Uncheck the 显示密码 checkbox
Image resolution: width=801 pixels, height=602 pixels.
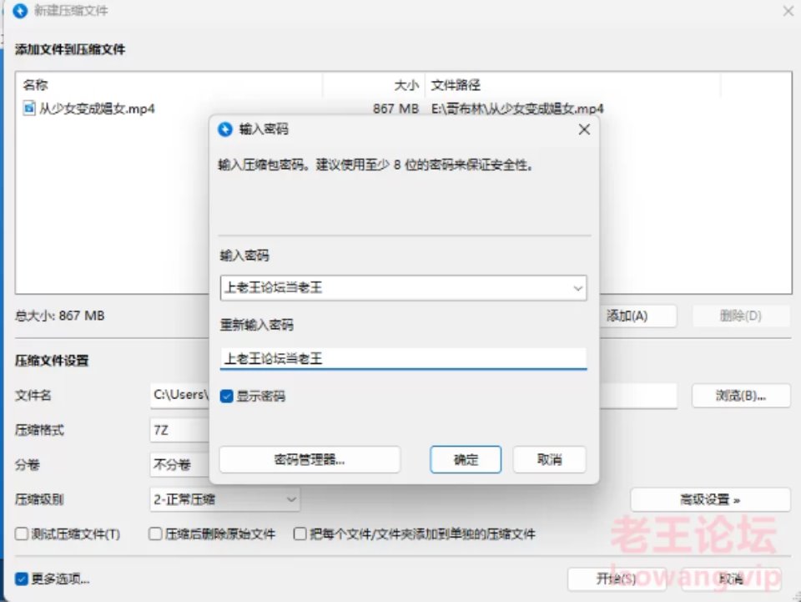click(x=226, y=396)
